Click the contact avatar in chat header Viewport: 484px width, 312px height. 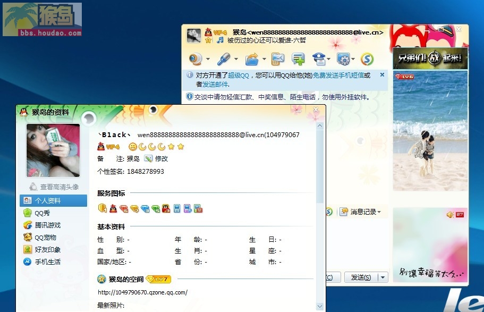pos(194,36)
